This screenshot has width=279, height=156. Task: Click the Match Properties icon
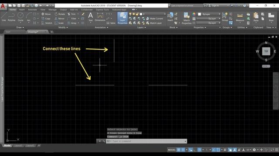tap(187, 18)
